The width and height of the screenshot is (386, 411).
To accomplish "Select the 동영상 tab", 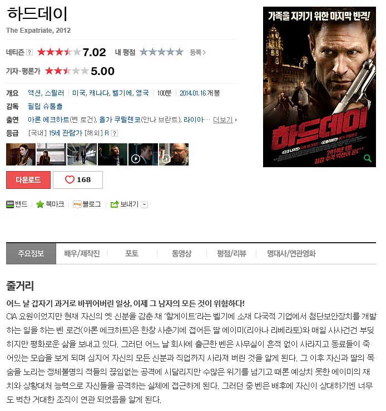I will point(181,253).
